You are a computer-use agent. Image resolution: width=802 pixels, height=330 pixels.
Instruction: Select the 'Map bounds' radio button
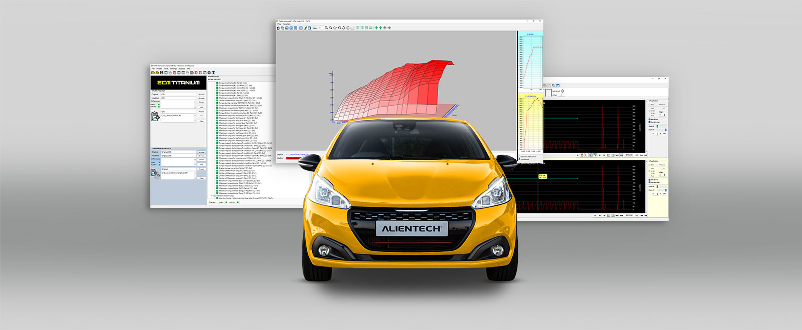pos(519,159)
